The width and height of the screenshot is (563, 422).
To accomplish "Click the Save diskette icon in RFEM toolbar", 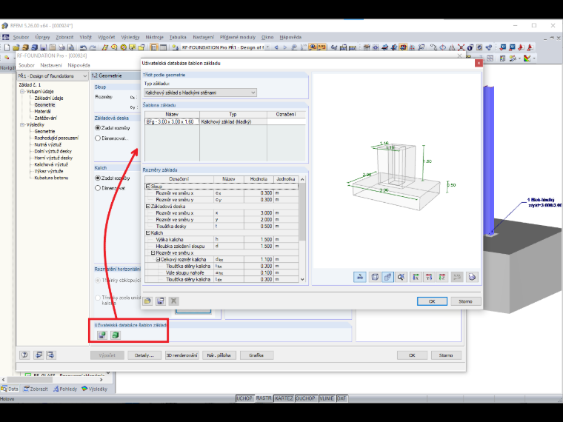I will pos(44,47).
